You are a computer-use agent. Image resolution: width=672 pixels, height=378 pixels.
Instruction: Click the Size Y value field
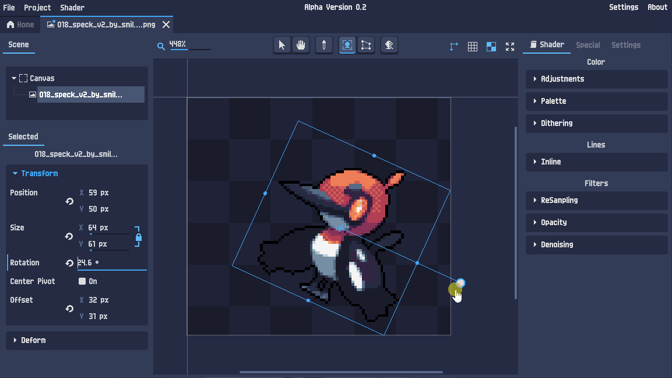click(x=108, y=244)
